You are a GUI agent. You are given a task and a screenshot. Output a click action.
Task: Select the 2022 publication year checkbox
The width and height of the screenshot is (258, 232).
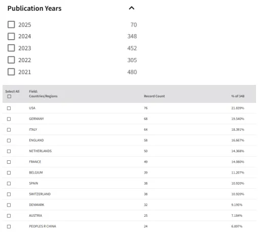11,60
